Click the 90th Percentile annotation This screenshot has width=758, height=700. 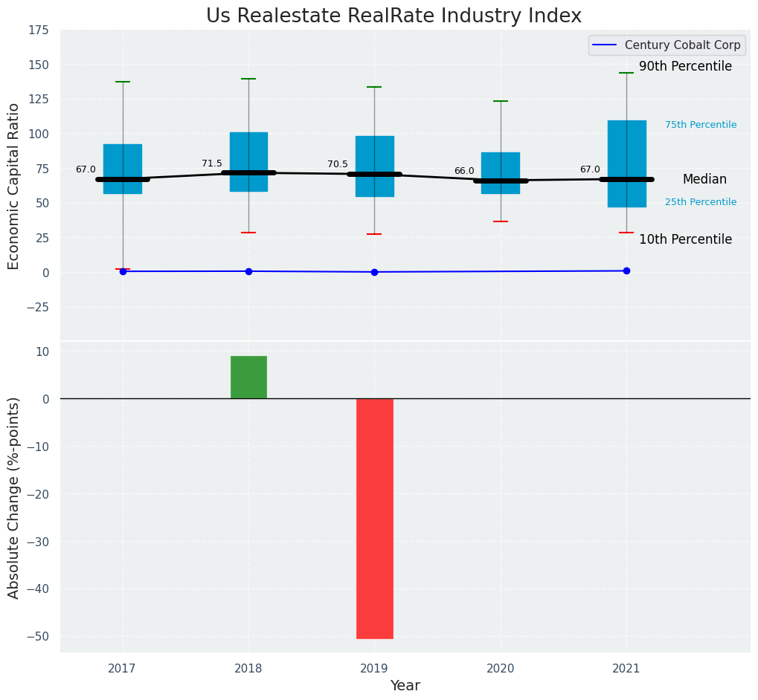pyautogui.click(x=685, y=66)
